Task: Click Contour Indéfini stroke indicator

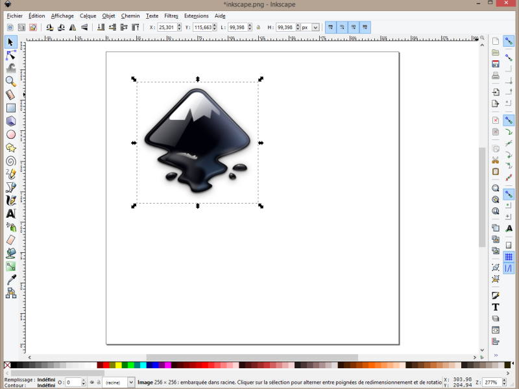Action: coord(46,385)
